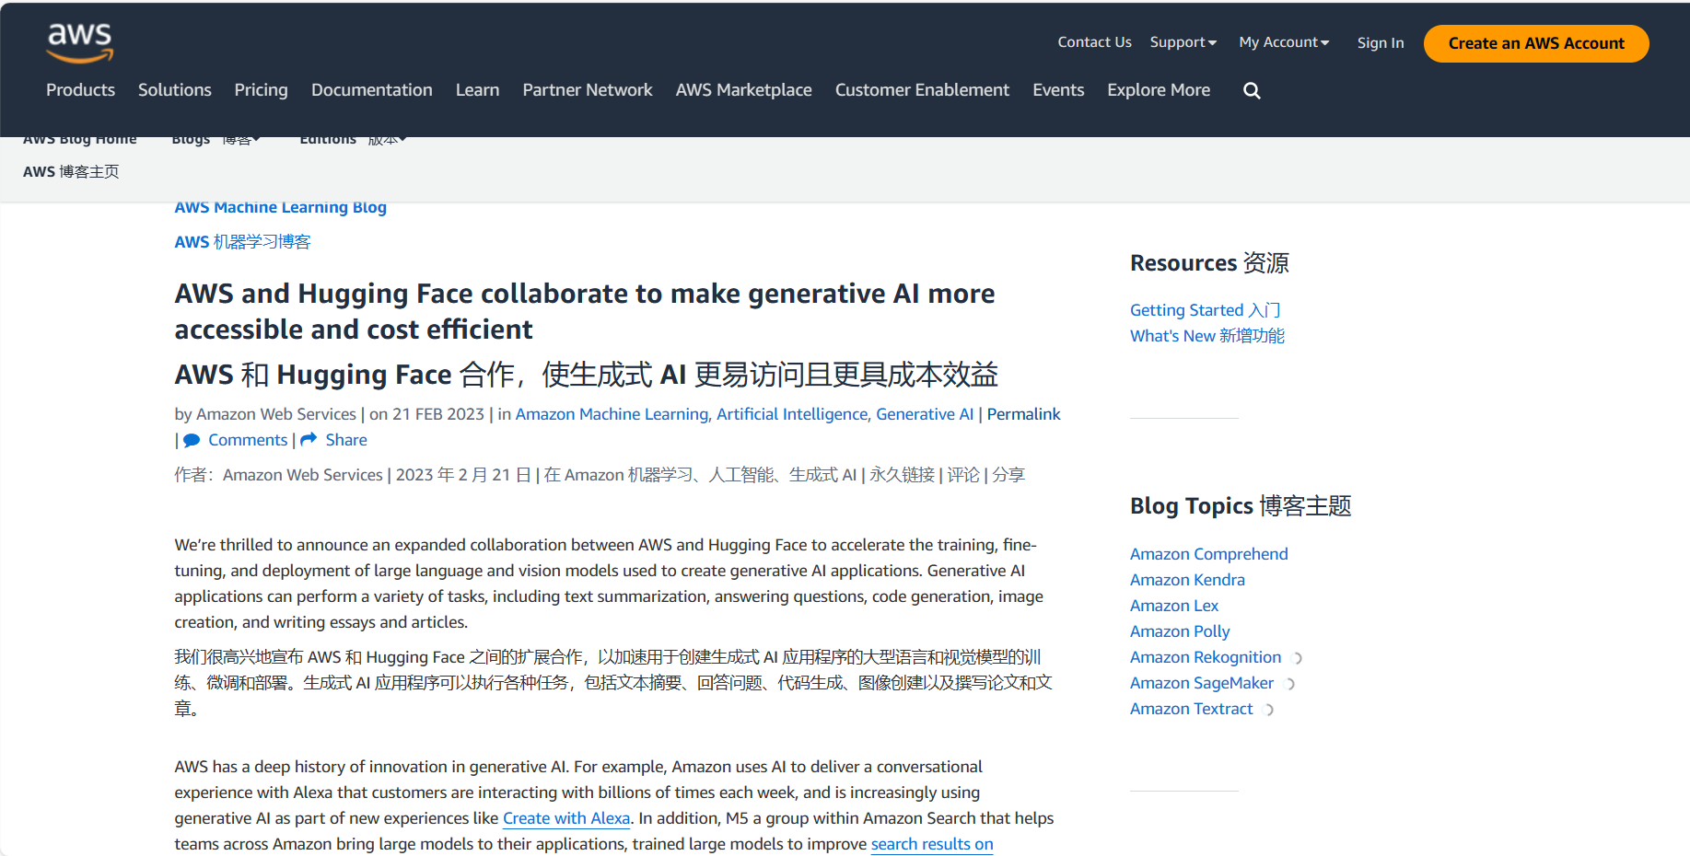The width and height of the screenshot is (1690, 856).
Task: Open the Contact Us link
Action: coord(1094,42)
